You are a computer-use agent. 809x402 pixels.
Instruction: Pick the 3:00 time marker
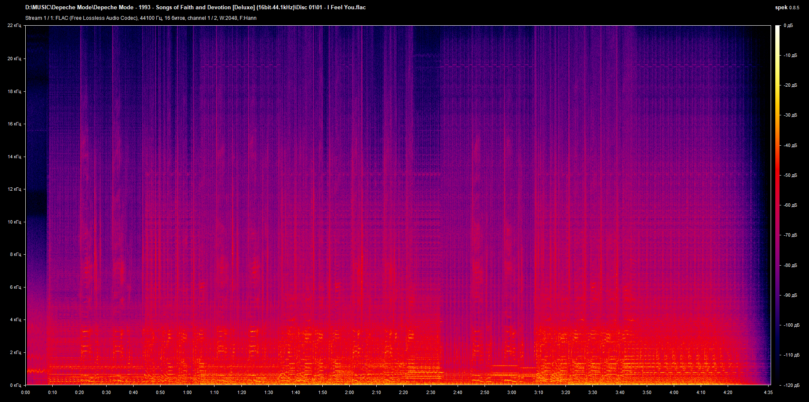click(512, 392)
